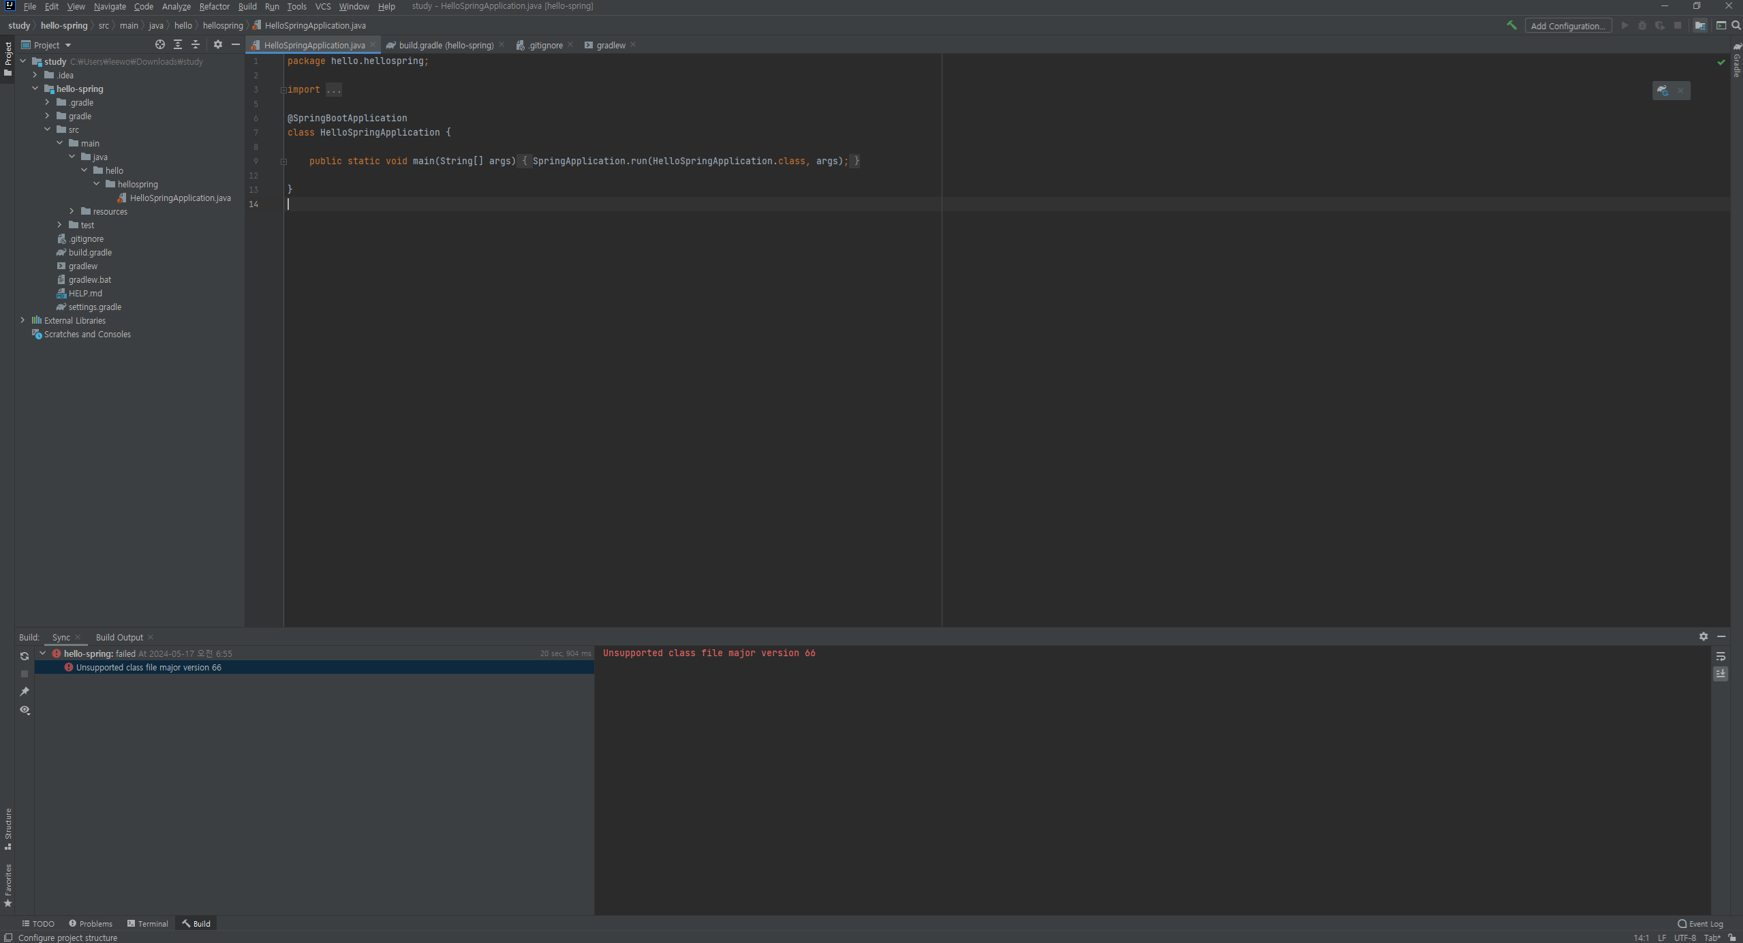Screen dimensions: 1743x943
Task: Select Opened File locate icon in Project panel
Action: pyautogui.click(x=160, y=44)
